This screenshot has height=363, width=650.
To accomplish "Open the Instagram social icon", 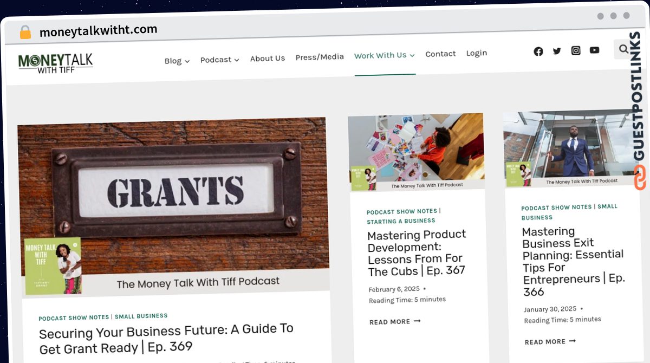I will [576, 50].
